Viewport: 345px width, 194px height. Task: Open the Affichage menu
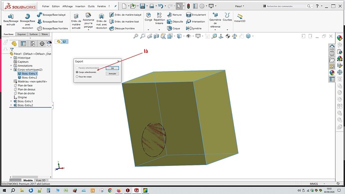(67, 6)
